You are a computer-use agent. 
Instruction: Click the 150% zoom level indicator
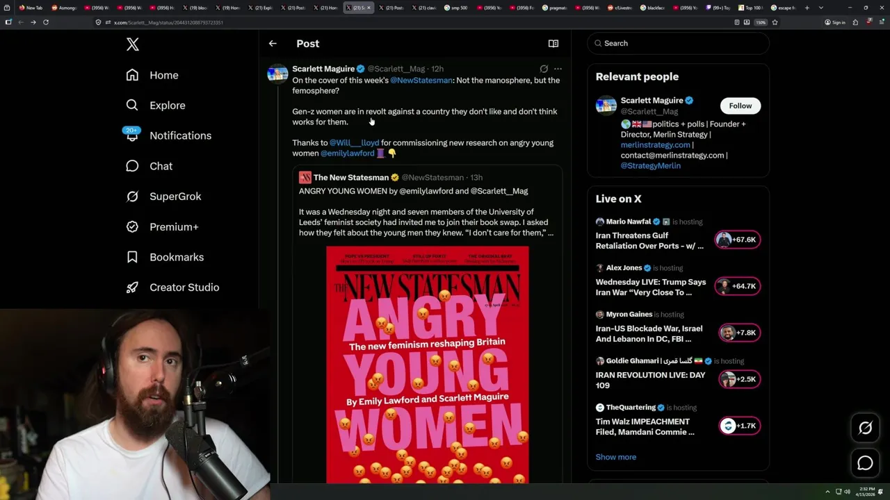pos(761,22)
